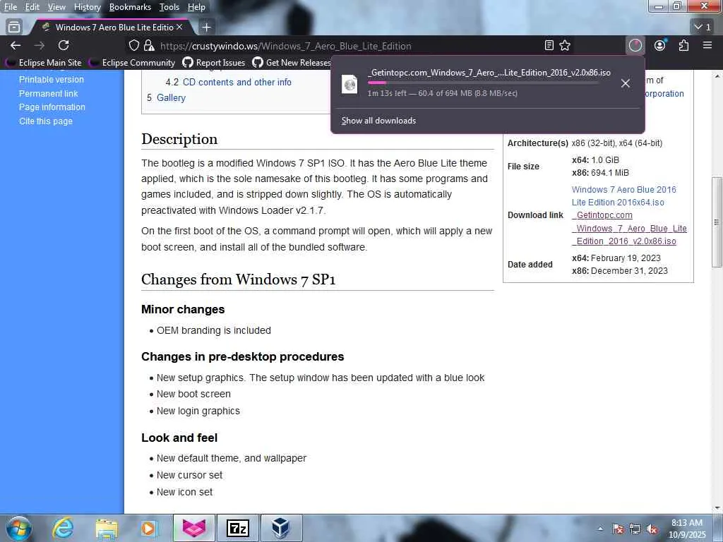This screenshot has width=723, height=542.
Task: Open the Windows Start orb
Action: tap(19, 528)
